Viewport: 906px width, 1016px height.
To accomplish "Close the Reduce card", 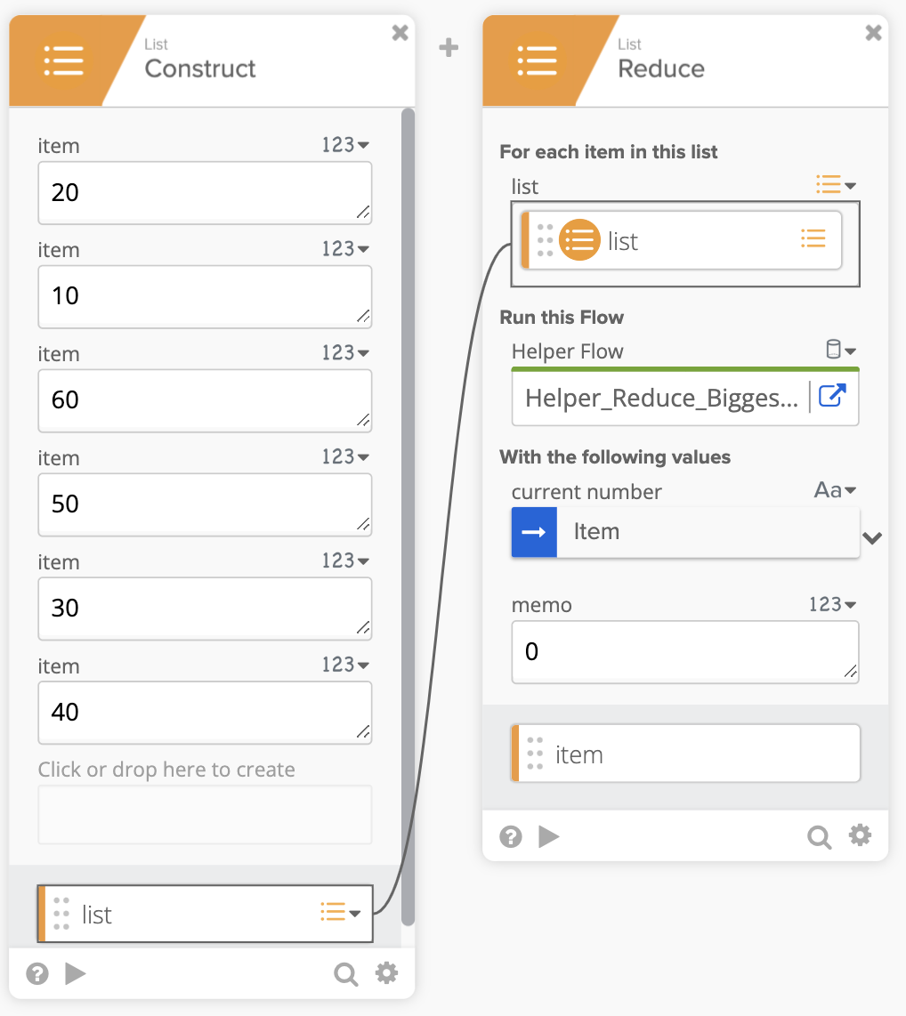I will 874,33.
